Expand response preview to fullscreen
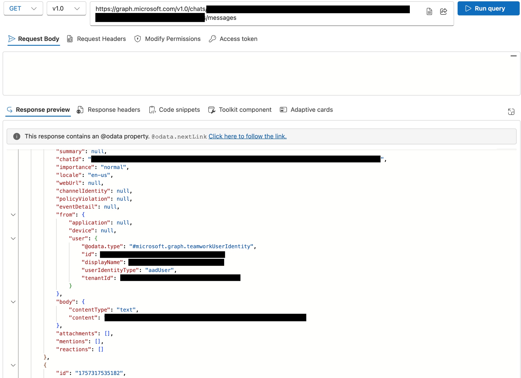This screenshot has height=378, width=521. [511, 112]
